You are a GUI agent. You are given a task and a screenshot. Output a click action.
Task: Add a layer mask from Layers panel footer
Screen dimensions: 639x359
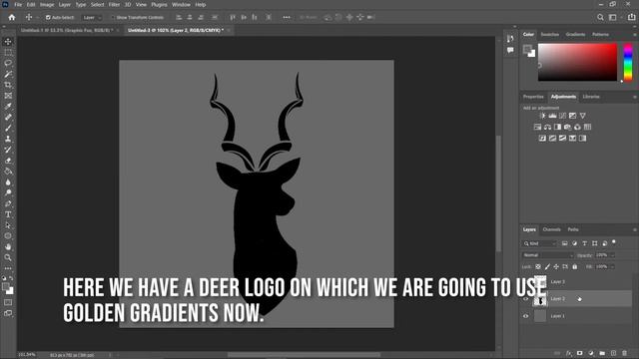579,353
